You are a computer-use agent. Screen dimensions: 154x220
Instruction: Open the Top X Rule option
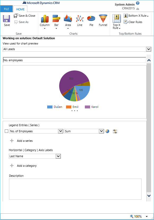117,22
